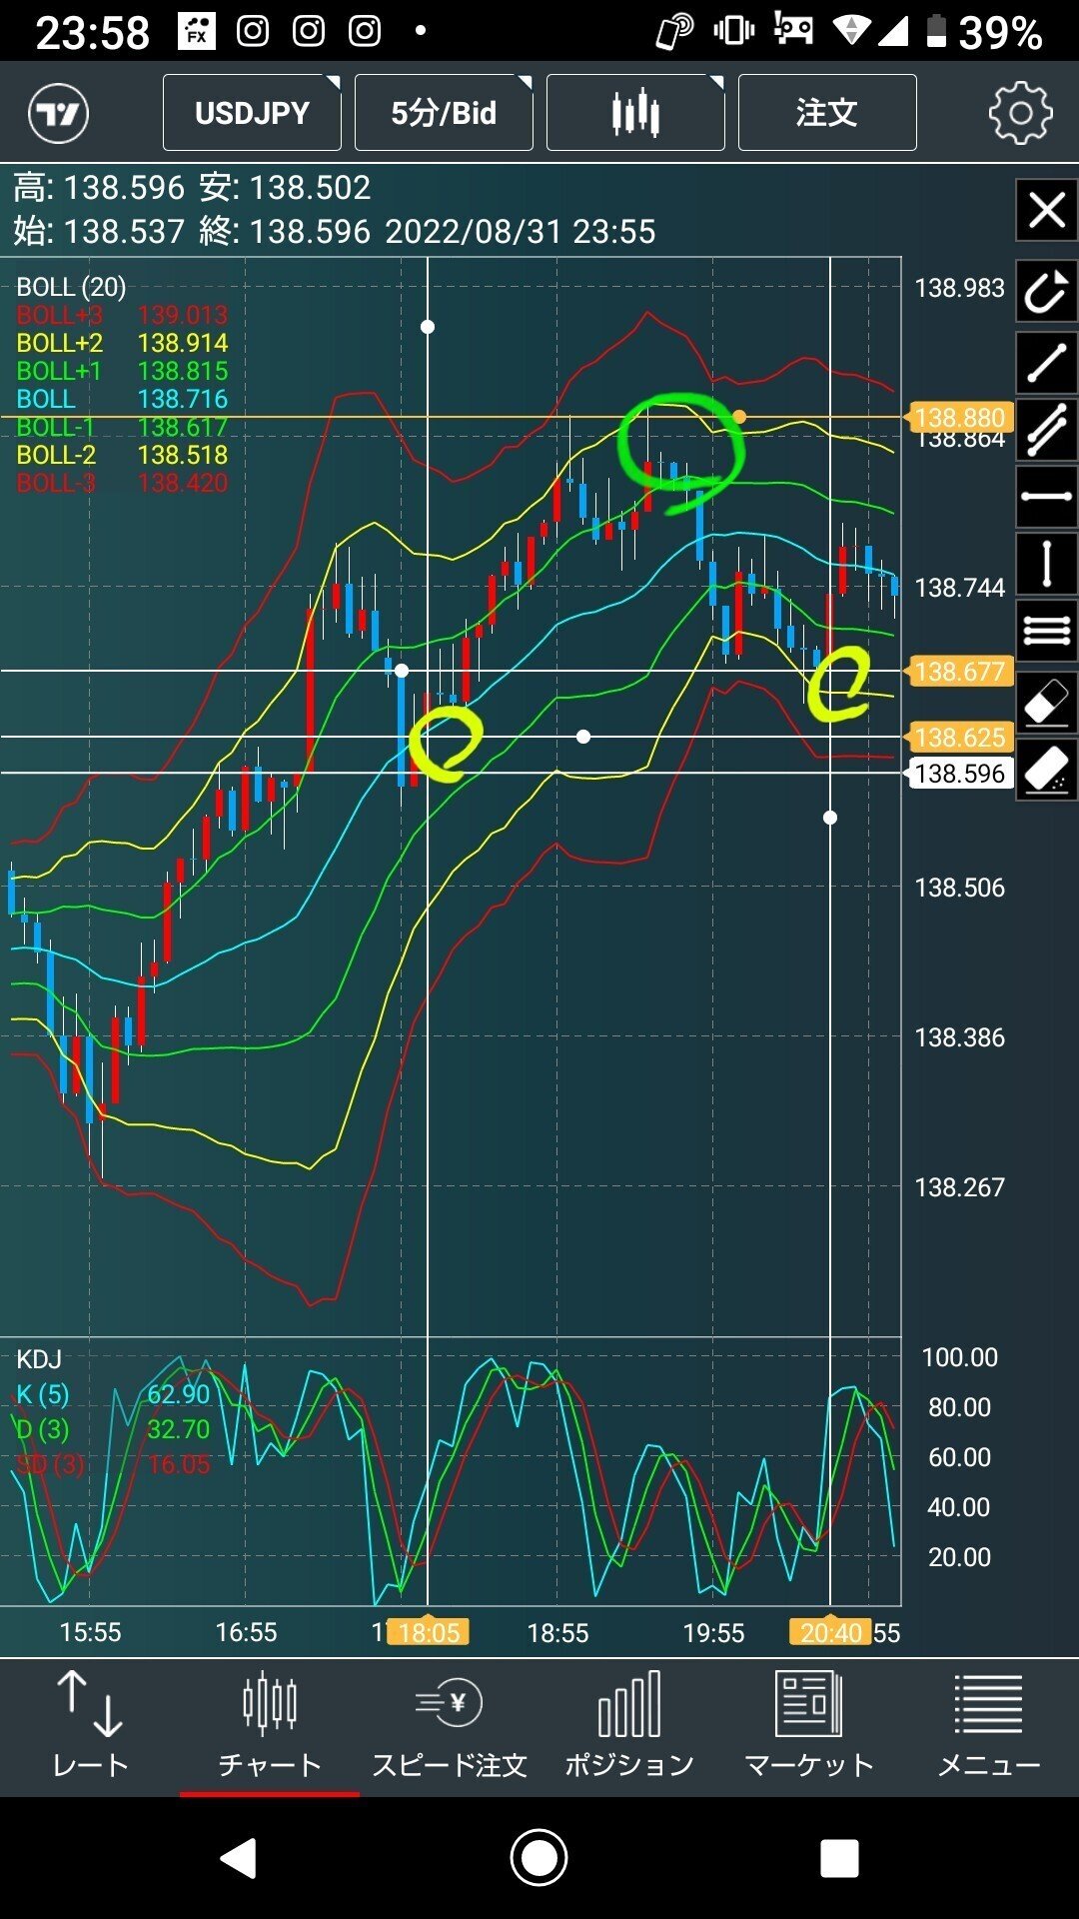Tap the Android recent apps button
The image size is (1079, 1919).
[839, 1859]
